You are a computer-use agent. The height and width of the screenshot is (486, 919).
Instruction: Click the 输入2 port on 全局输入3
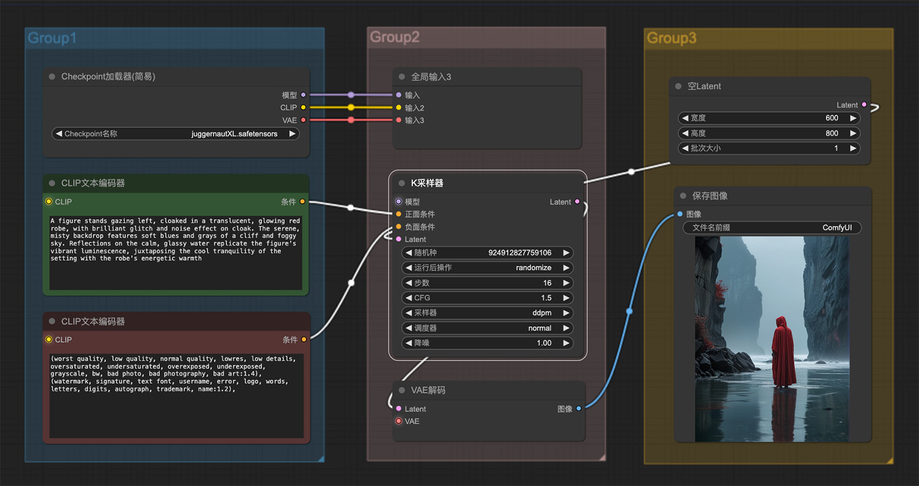pos(399,107)
